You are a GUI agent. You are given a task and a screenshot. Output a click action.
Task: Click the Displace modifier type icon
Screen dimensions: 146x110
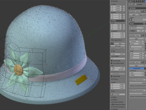click(133, 11)
